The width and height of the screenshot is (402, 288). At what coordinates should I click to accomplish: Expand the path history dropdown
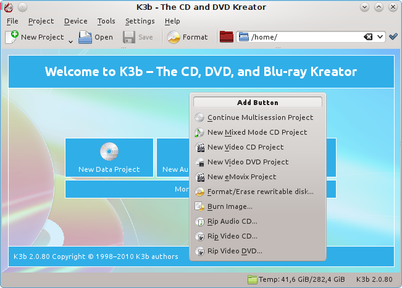380,37
